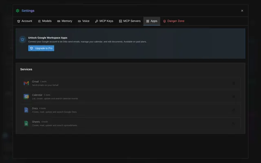
Task: Click Upgrade to Pro button
Action: point(41,48)
